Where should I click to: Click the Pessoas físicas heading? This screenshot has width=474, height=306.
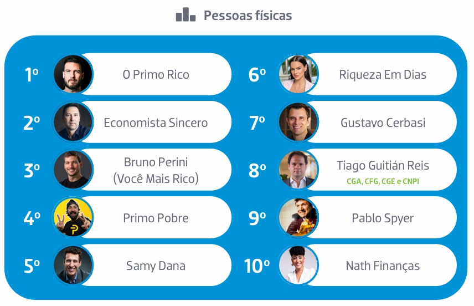[x=248, y=15]
